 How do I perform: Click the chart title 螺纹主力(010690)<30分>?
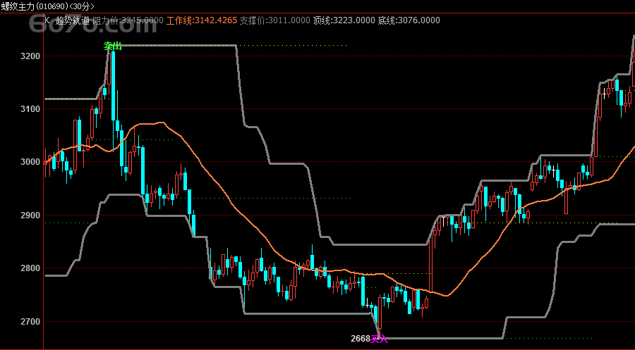(47, 6)
